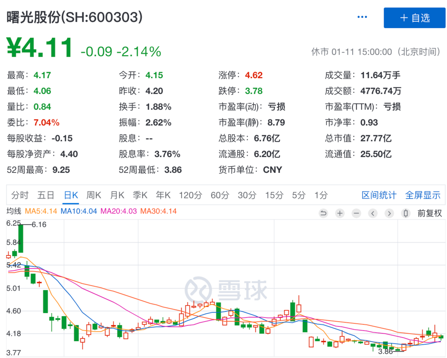Image resolution: width=447 pixels, height=358 pixels.
Task: Open the 区间统计 range statistics link
Action: tap(379, 195)
